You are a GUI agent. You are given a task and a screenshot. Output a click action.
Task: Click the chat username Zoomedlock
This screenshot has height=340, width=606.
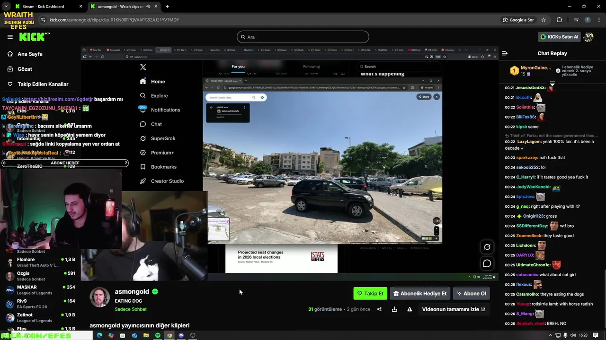pos(528,236)
